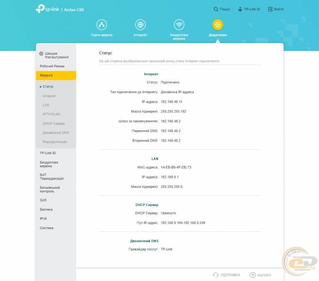The width and height of the screenshot is (319, 281).
Task: Select Статус submenu item
Action: [x=48, y=87]
